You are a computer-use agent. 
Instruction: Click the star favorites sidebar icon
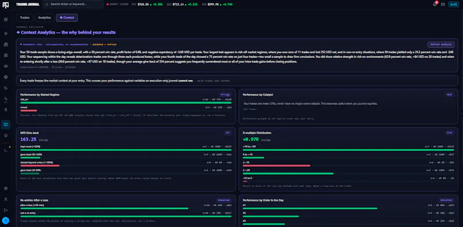point(6,136)
